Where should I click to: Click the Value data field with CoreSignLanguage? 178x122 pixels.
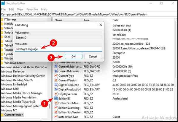(x=58, y=49)
